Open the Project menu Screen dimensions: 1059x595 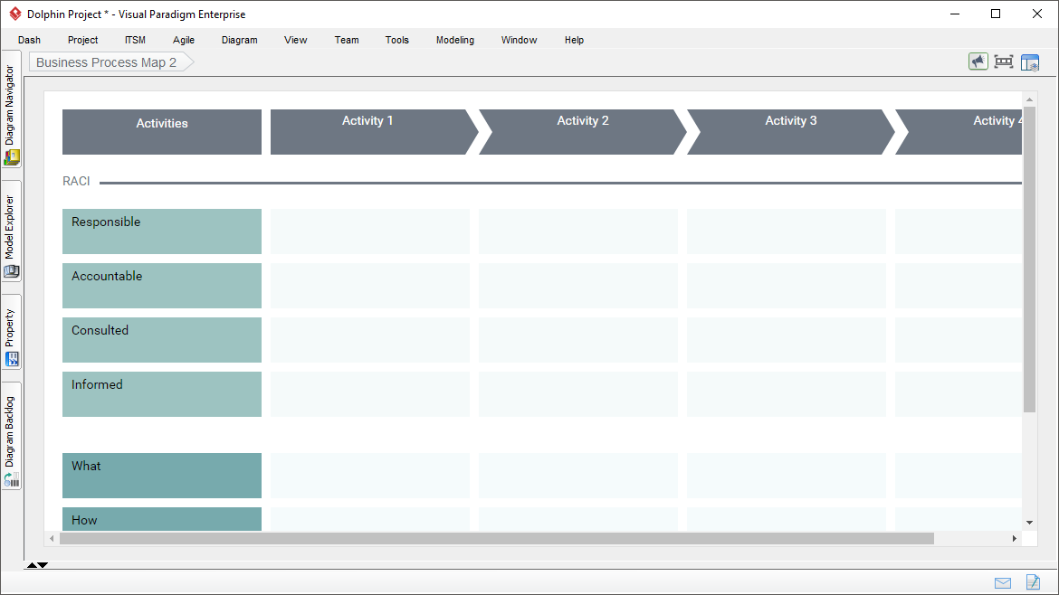pyautogui.click(x=82, y=40)
